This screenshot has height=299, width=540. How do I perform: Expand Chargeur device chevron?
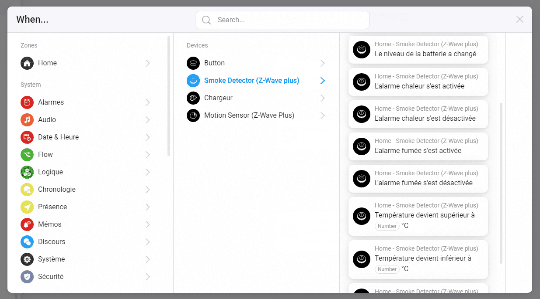pyautogui.click(x=323, y=98)
